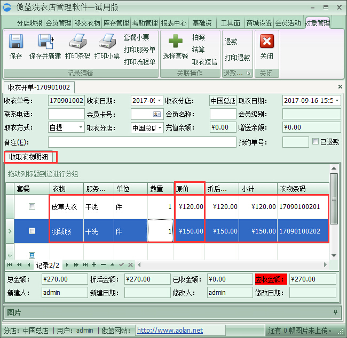
Task: Open the 取衣方式 dropdown
Action: point(81,127)
